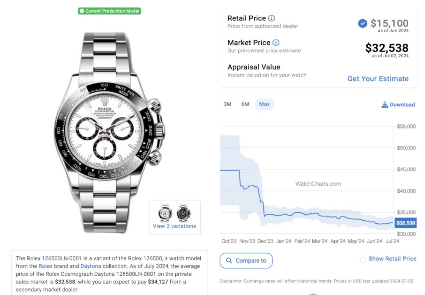Select the white dial variation thumbnail
The width and height of the screenshot is (425, 295).
point(165,213)
